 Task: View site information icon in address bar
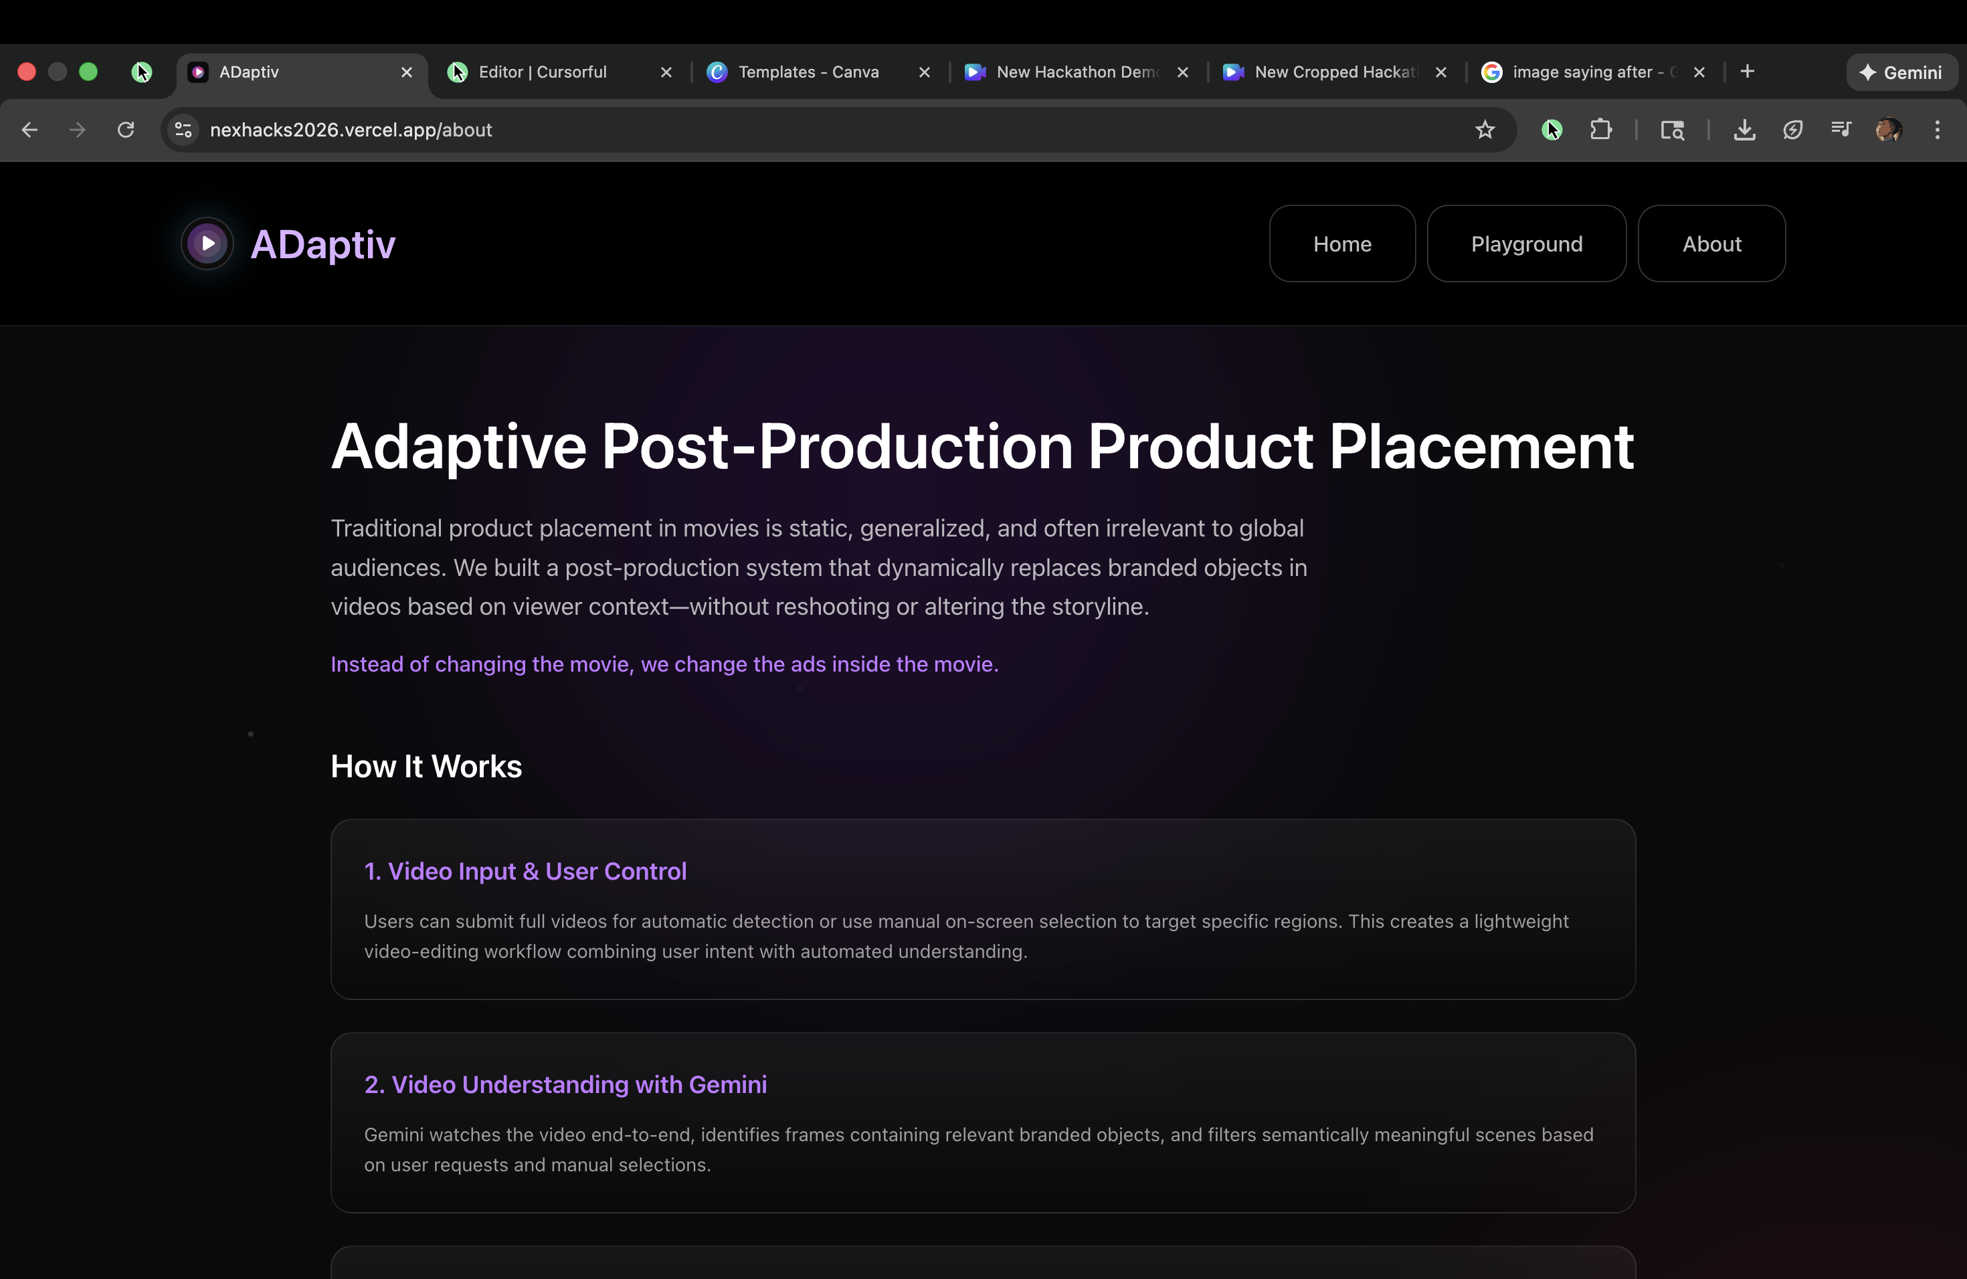pyautogui.click(x=183, y=130)
